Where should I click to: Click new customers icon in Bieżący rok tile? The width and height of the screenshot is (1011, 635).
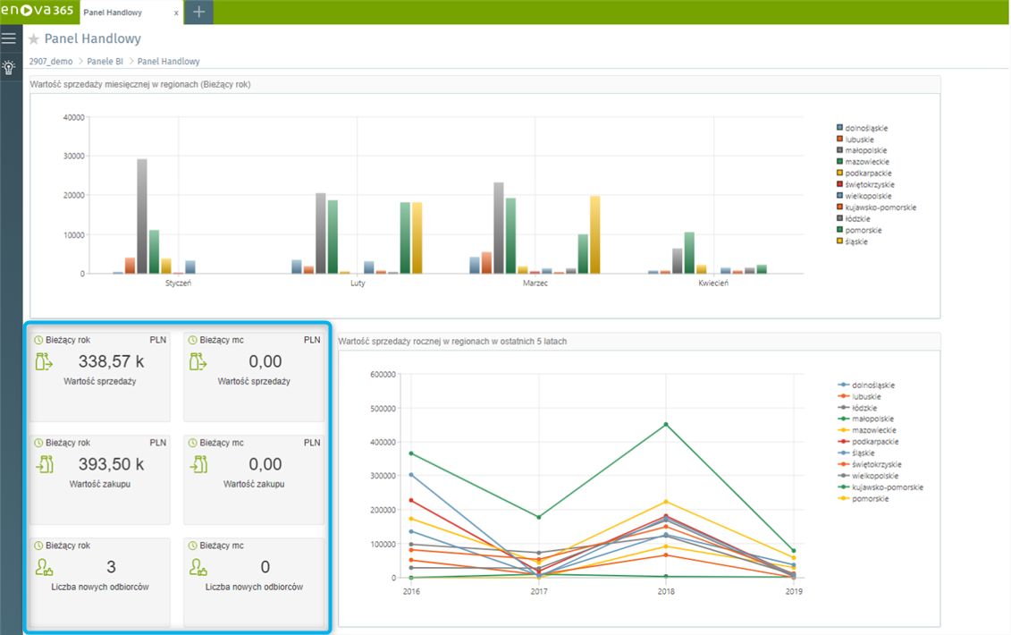point(45,567)
